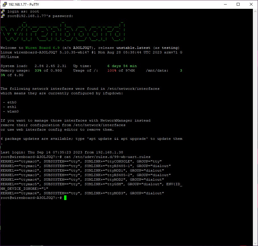Click the 'or use web interface config editor' line
This screenshot has width=258, height=246.
[x=57, y=130]
